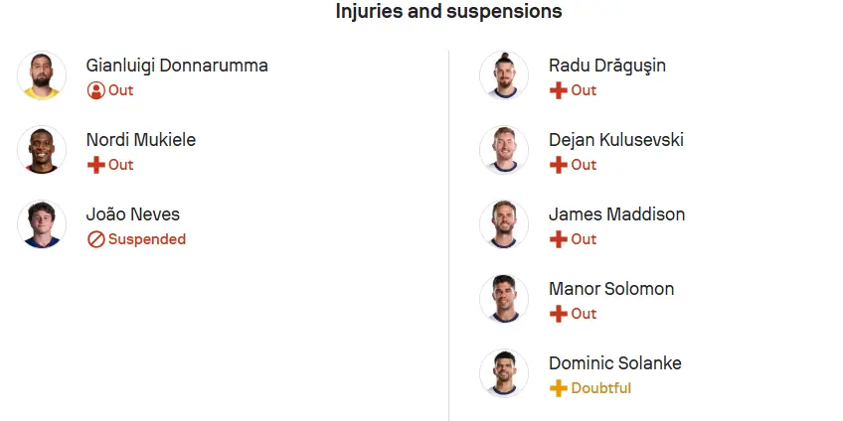
Task: Select the Gianluigi Donnarumma name link
Action: 177,66
